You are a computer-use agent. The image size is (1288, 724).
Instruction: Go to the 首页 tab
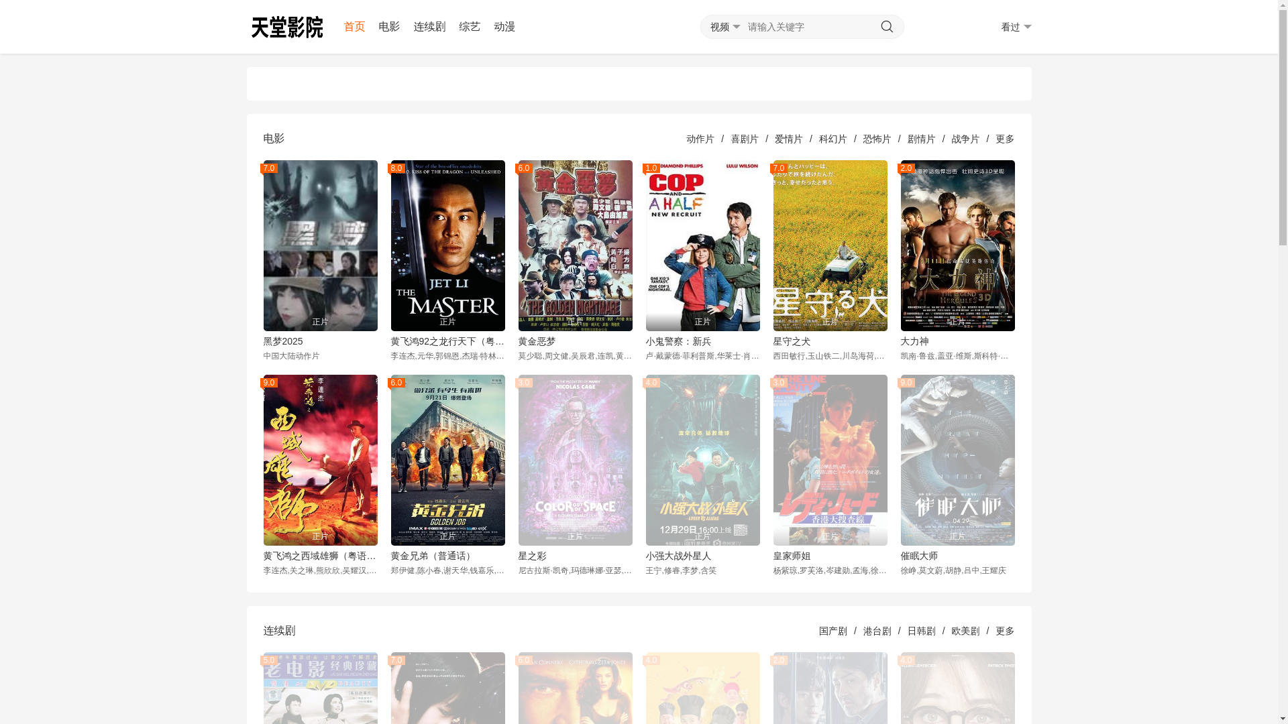pyautogui.click(x=354, y=27)
